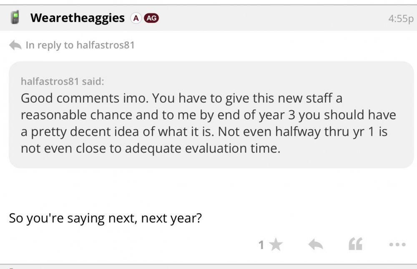This screenshot has height=269, width=417.
Task: Click the 'halfastros81 said:' quote header
Action: (x=62, y=81)
